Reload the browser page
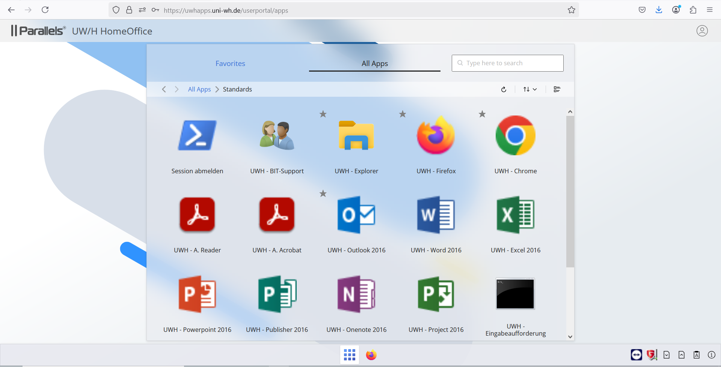This screenshot has width=721, height=390. click(45, 10)
